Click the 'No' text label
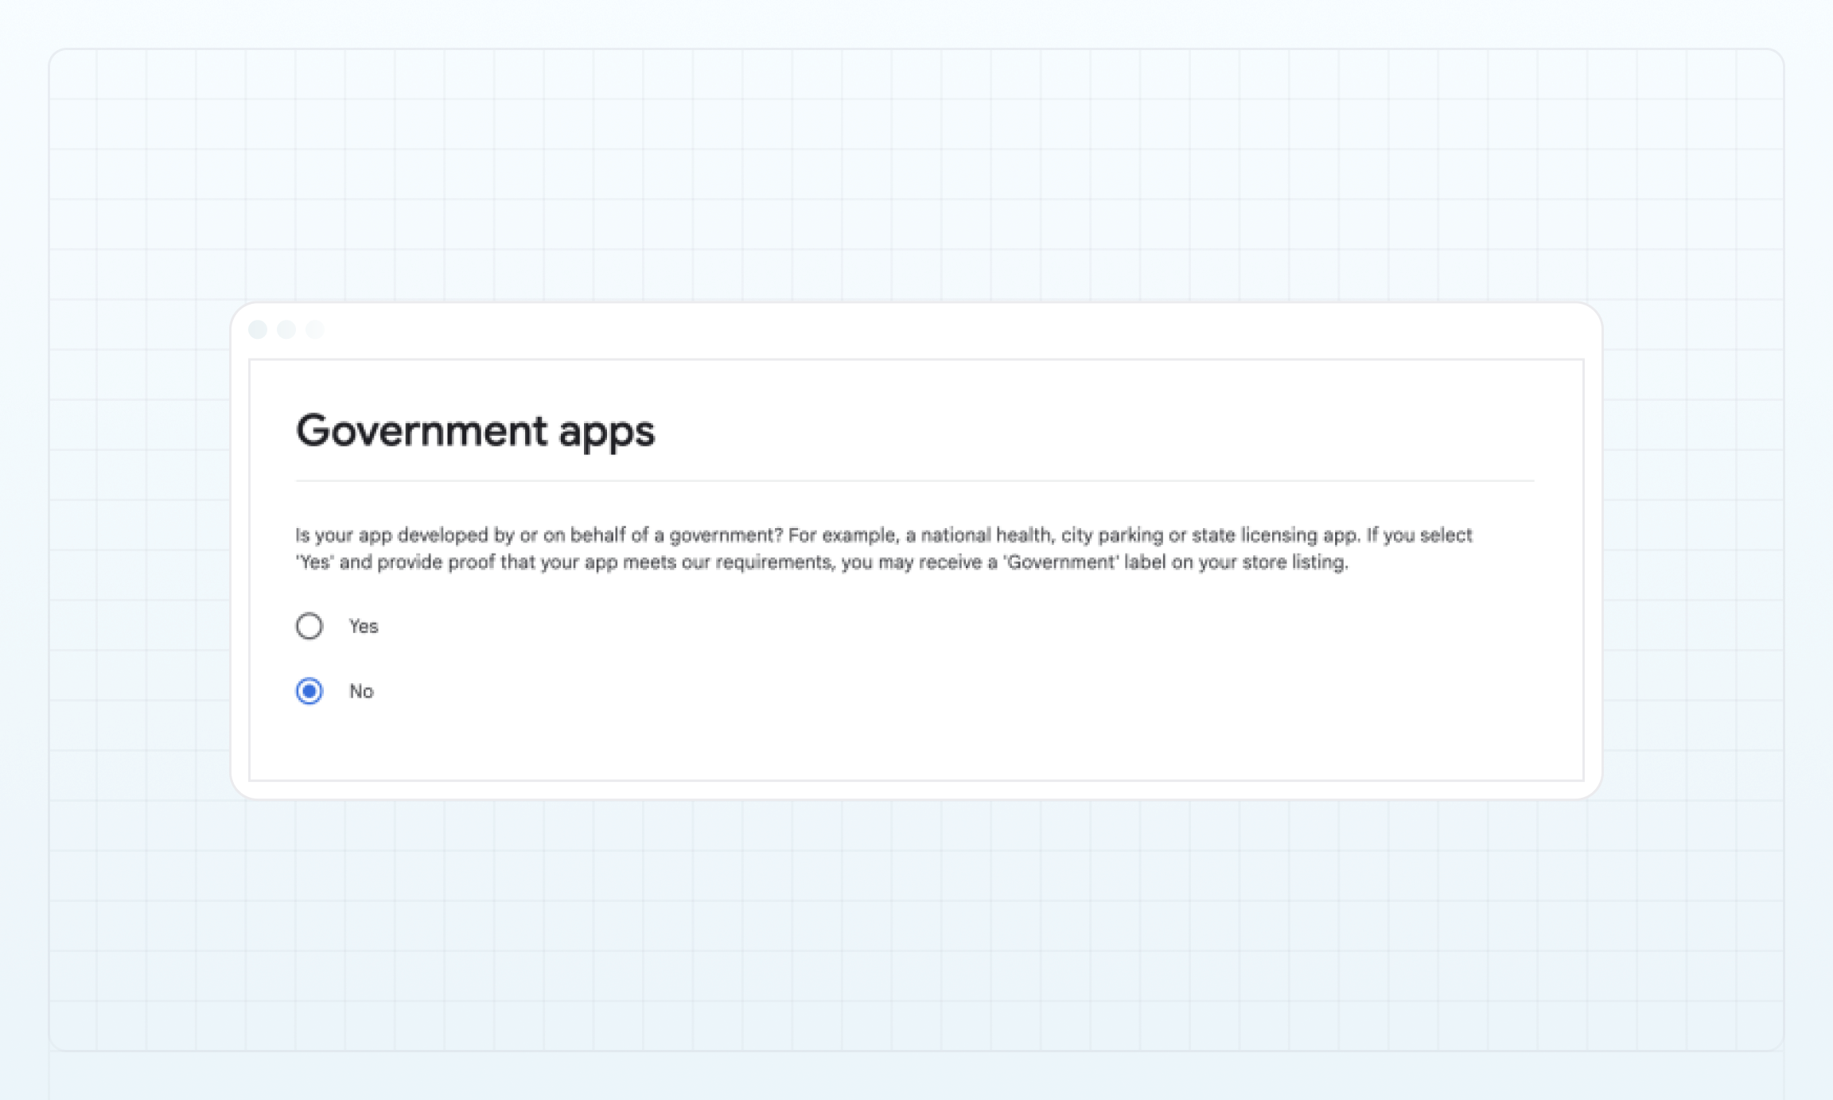The image size is (1833, 1100). pyautogui.click(x=361, y=691)
